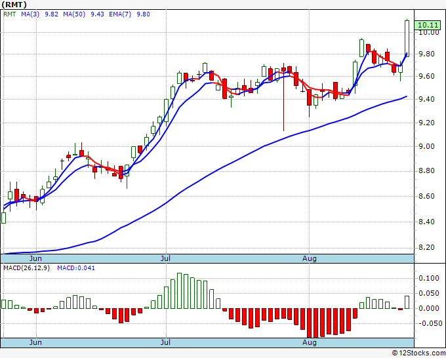The height and width of the screenshot is (358, 446).
Task: Click the last green MACD histogram bar
Action: click(407, 302)
